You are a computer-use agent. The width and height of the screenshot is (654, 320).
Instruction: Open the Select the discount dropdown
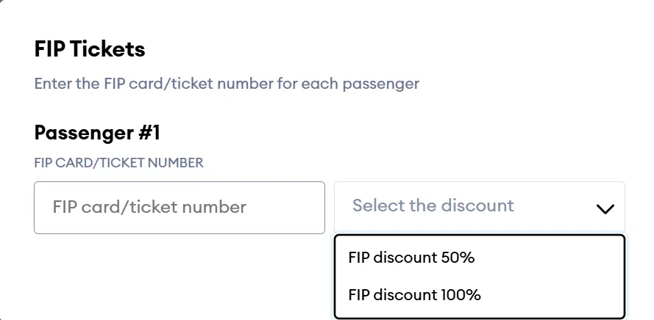(x=479, y=207)
